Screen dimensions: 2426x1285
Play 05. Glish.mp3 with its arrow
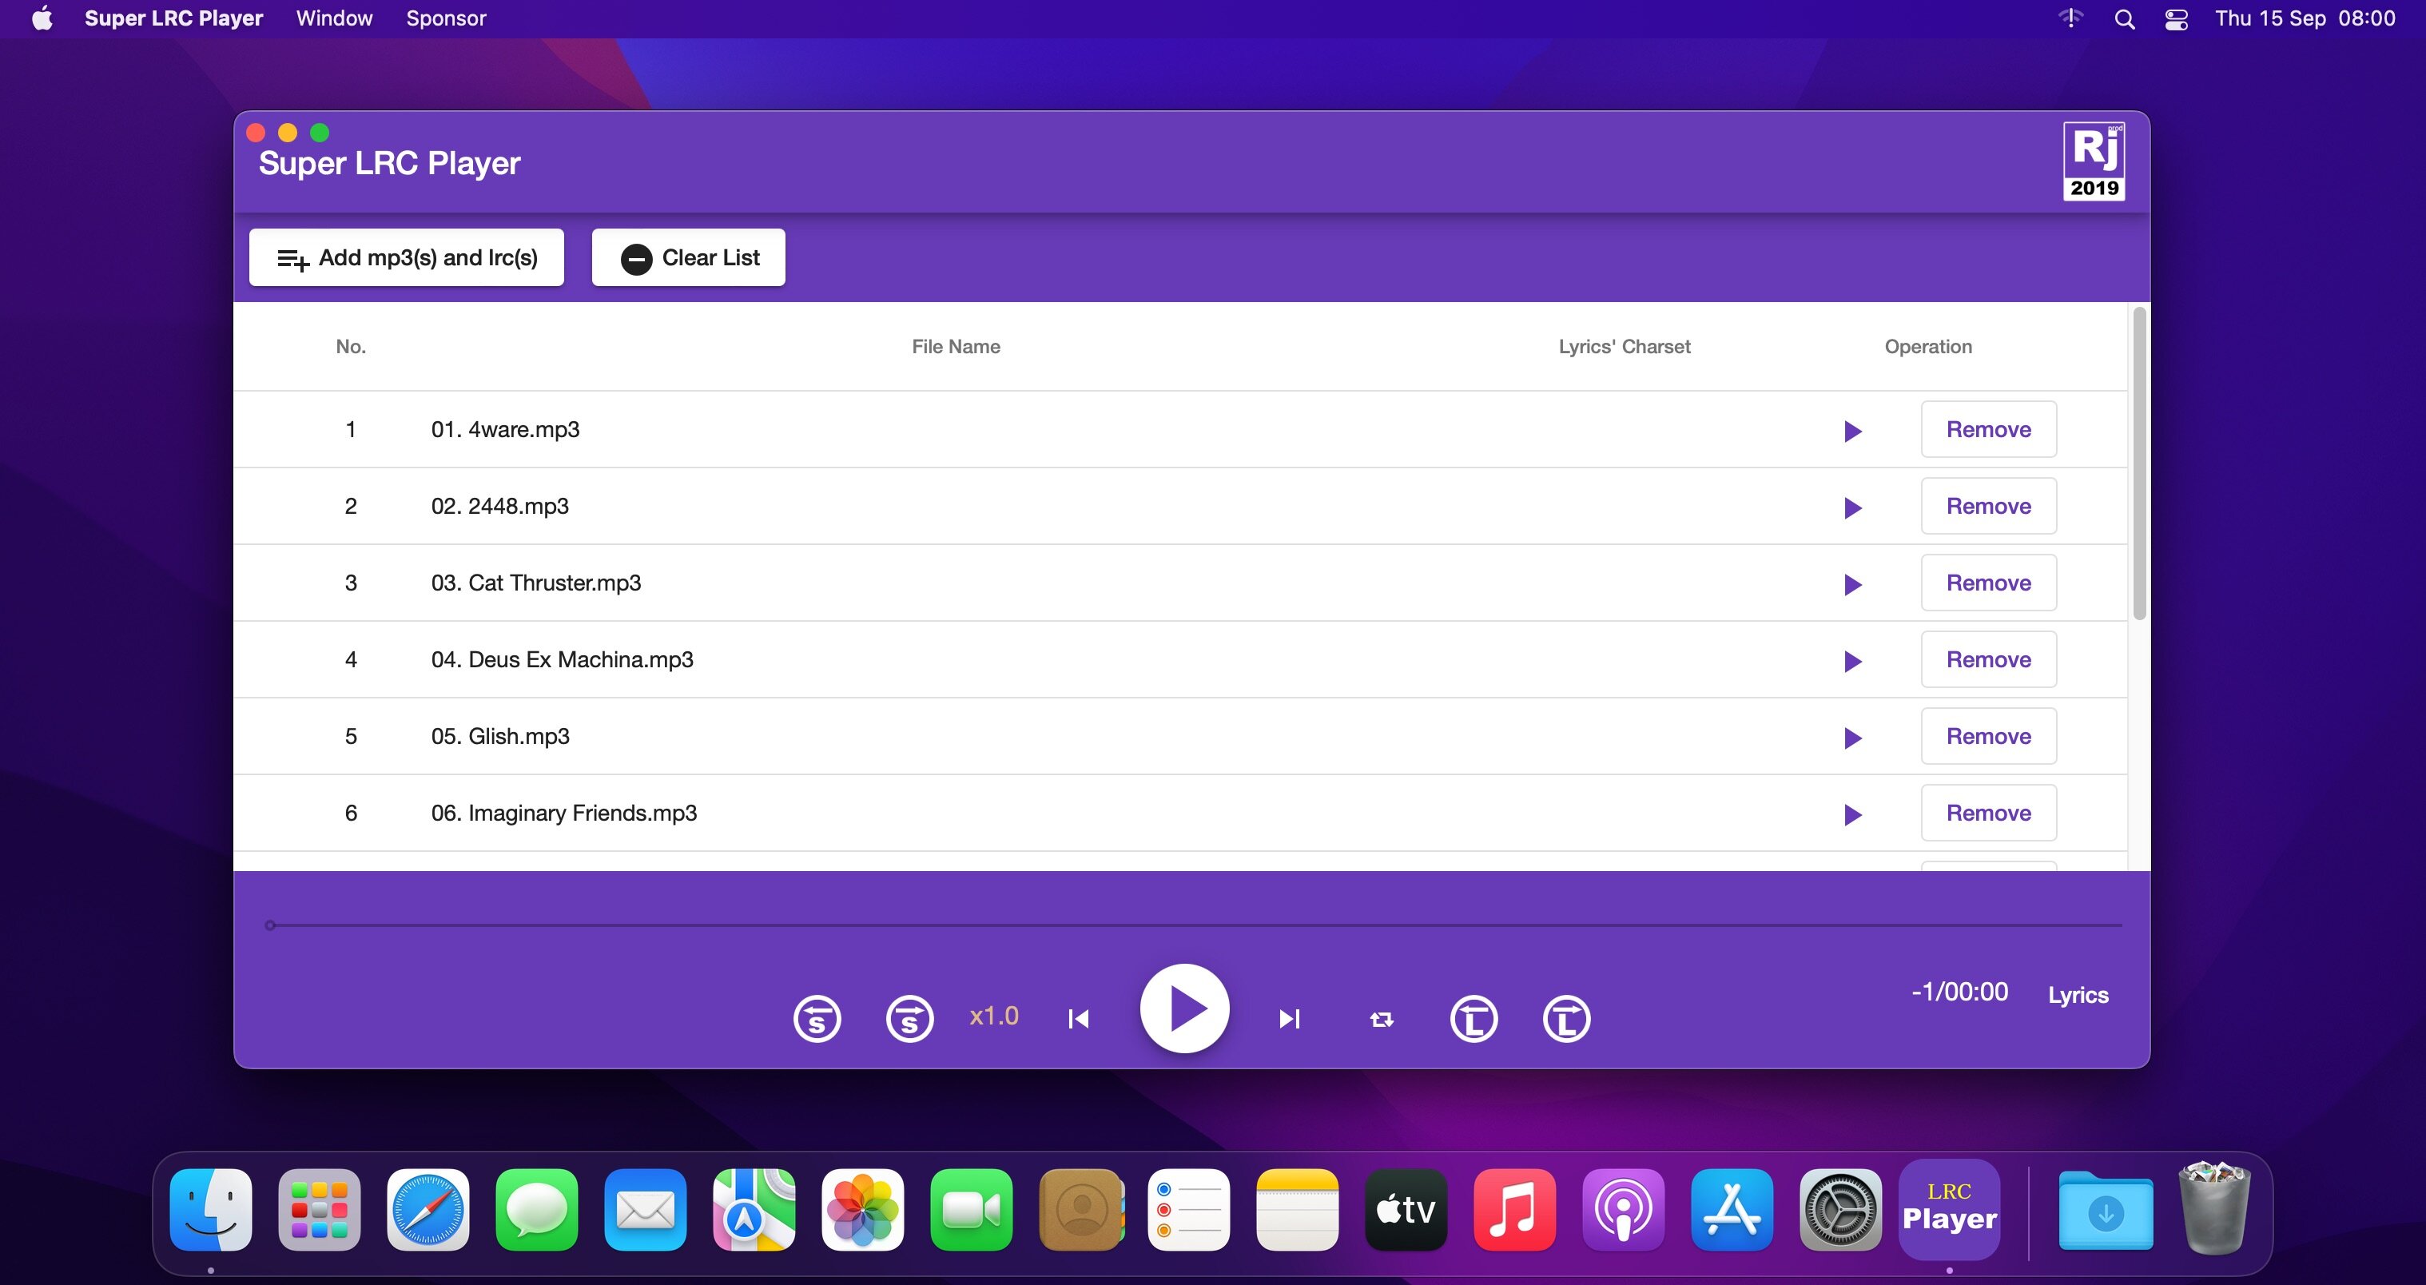coord(1852,738)
